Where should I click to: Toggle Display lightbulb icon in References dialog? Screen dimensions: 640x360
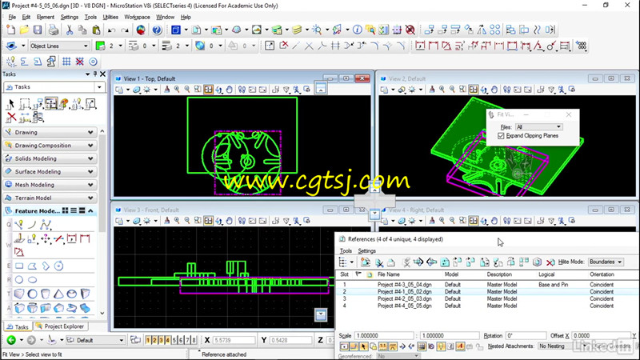point(441,346)
